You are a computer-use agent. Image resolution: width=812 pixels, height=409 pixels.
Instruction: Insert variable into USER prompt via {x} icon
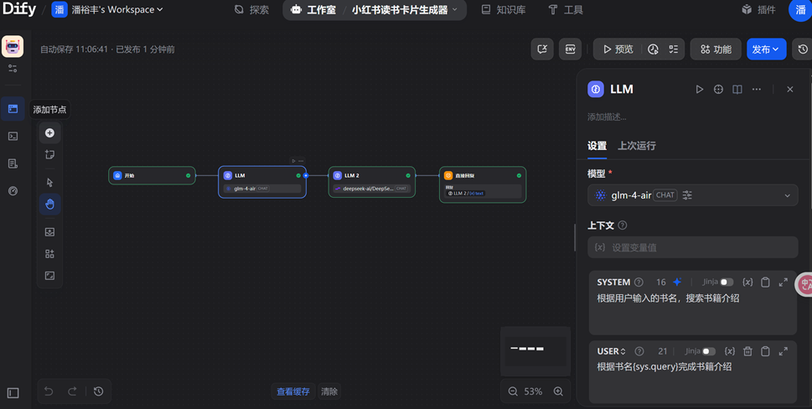(x=730, y=351)
